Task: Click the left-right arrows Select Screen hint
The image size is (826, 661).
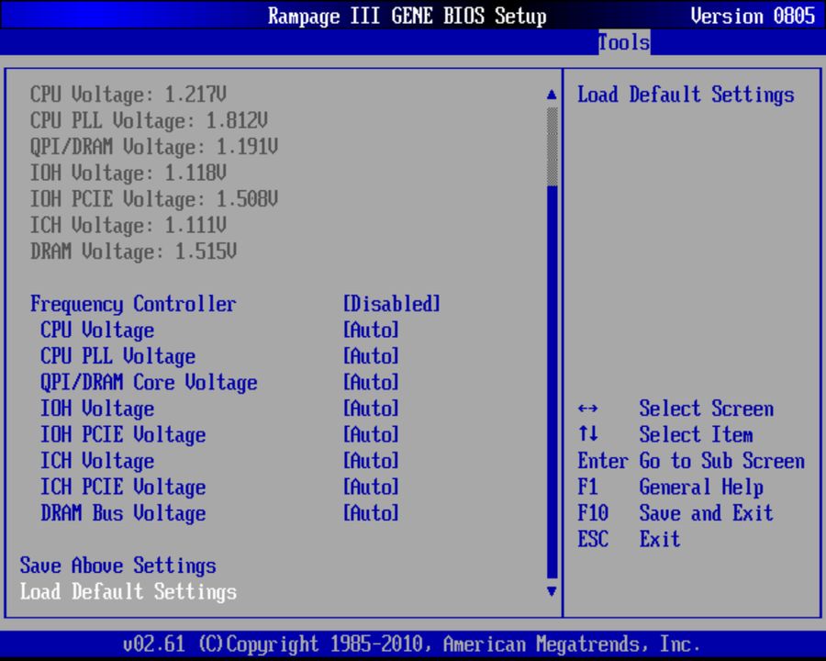Action: pos(675,409)
